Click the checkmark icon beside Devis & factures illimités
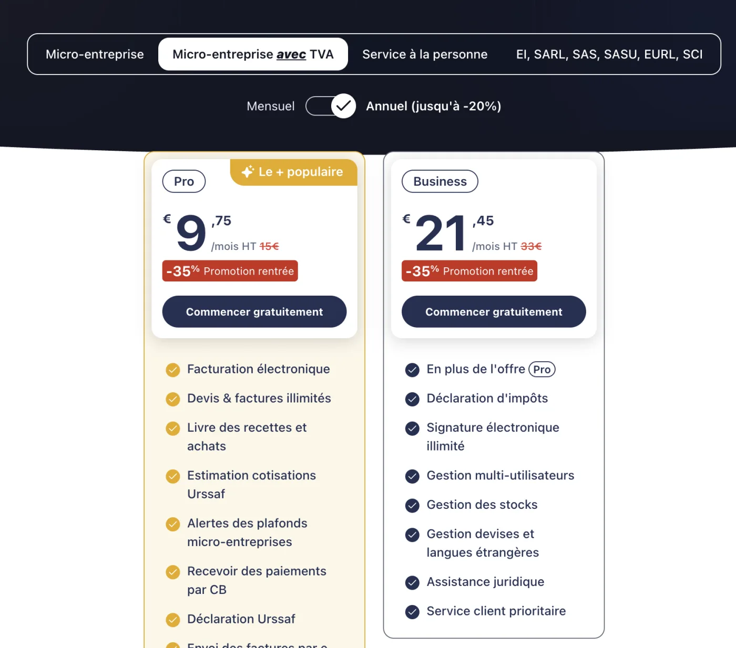 coord(173,400)
